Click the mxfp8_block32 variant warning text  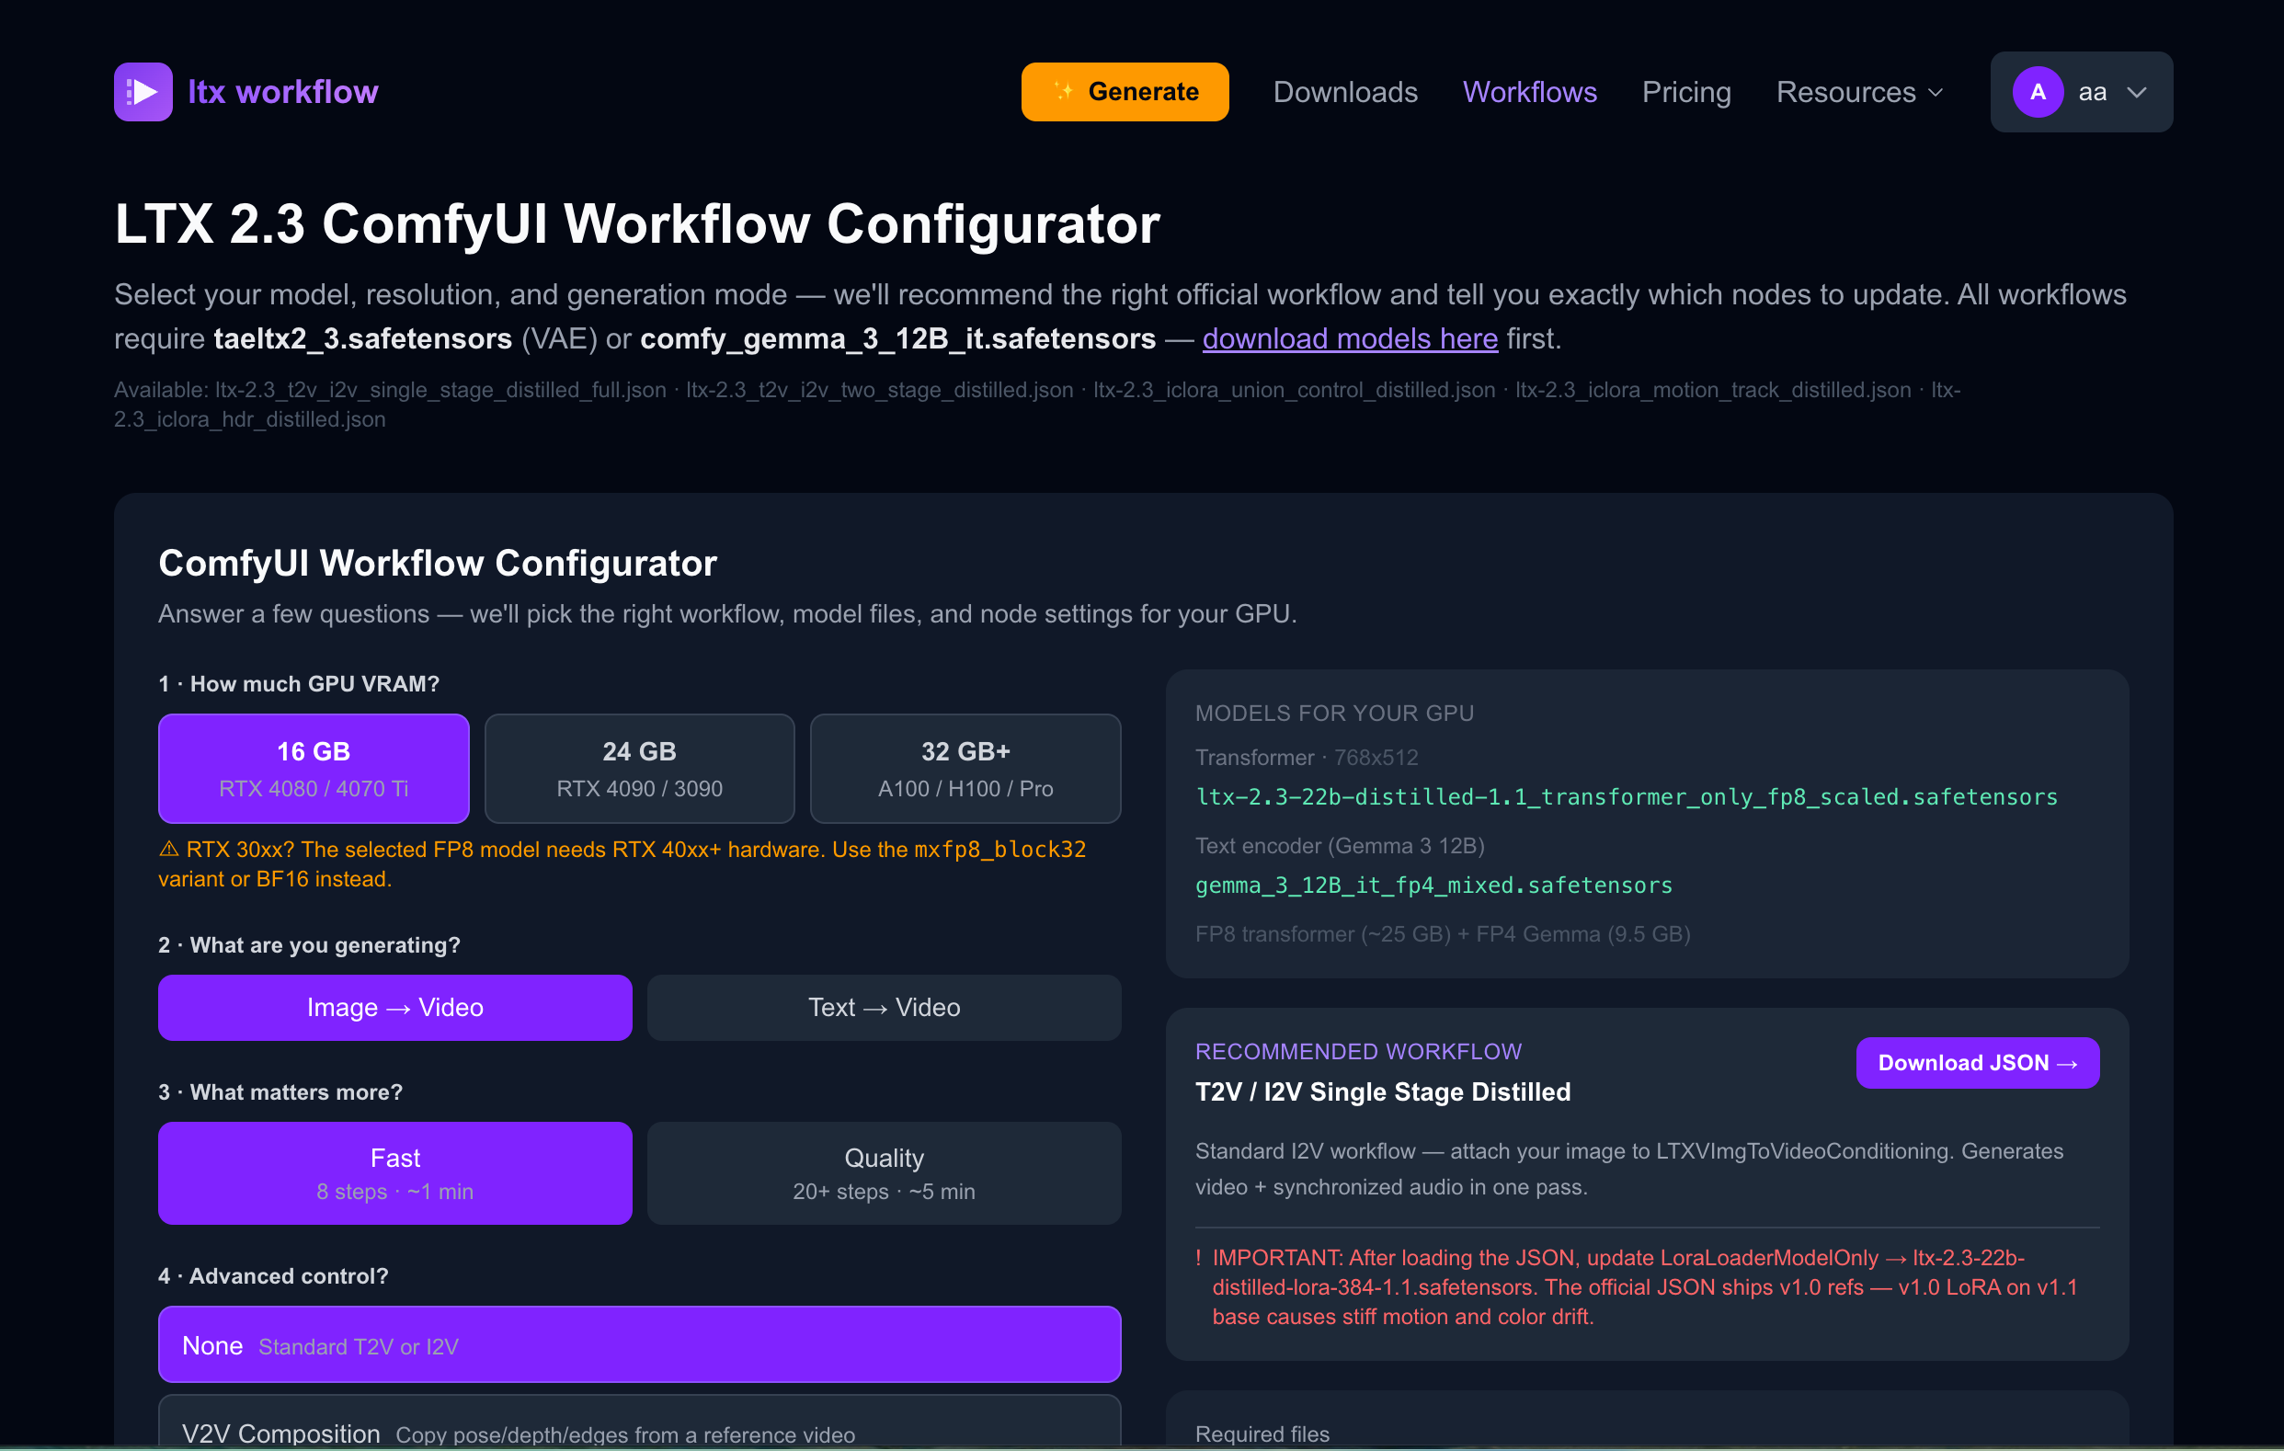(622, 864)
